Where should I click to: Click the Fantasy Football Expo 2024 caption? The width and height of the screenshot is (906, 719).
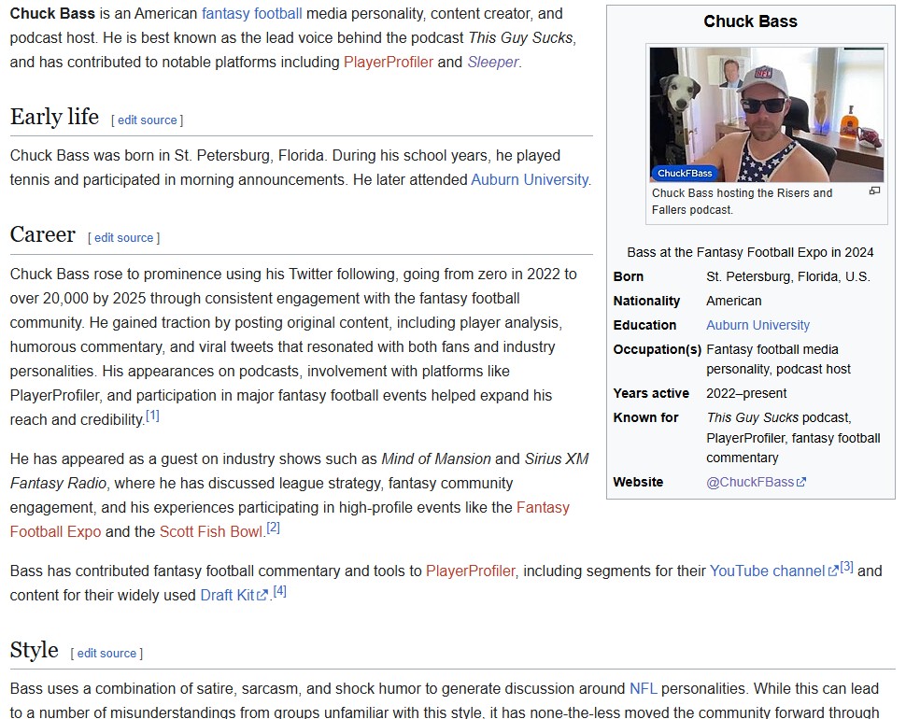(x=750, y=252)
